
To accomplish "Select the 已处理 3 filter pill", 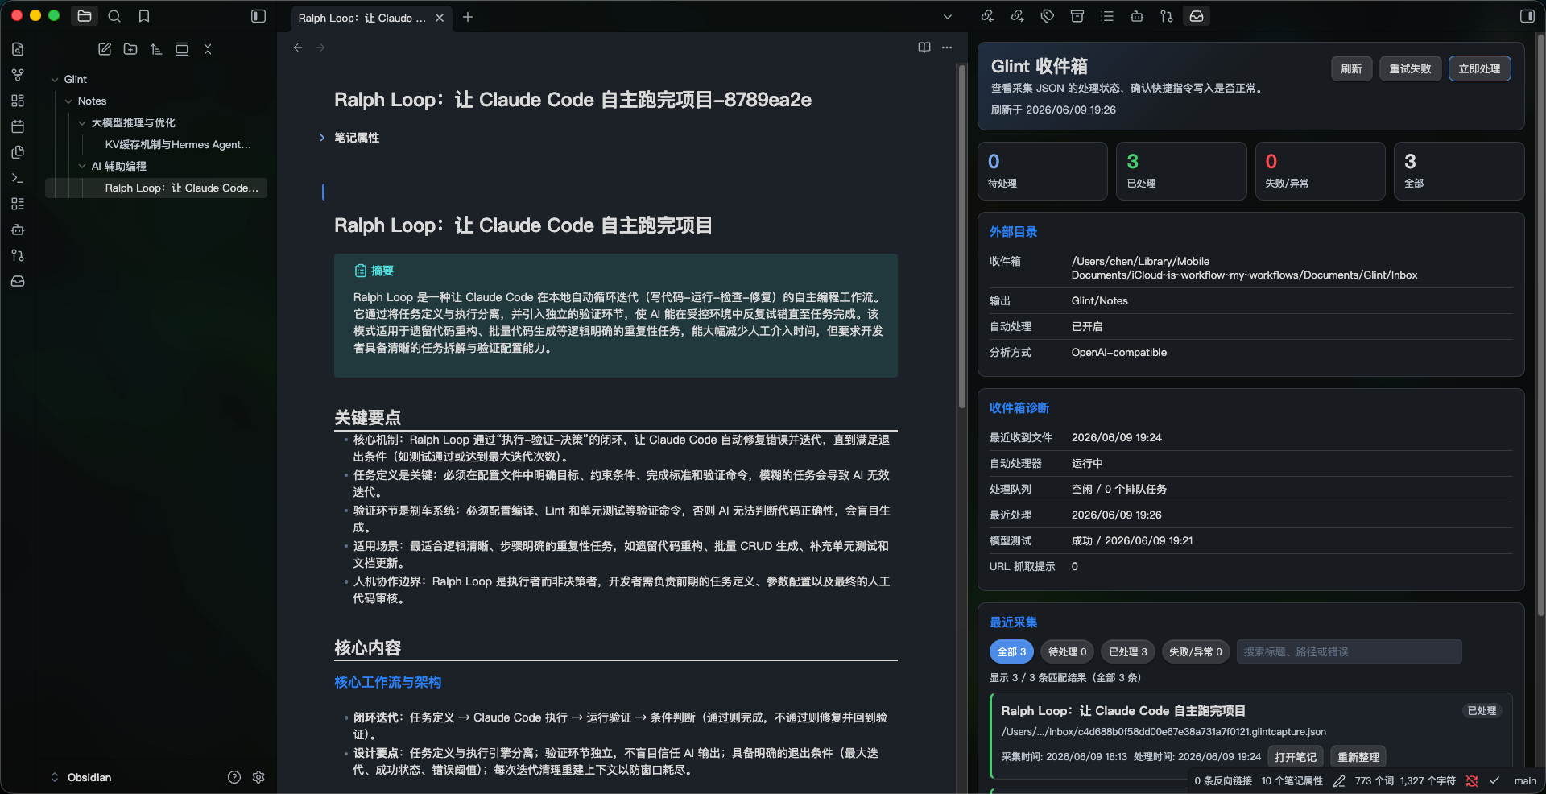I will [x=1128, y=651].
